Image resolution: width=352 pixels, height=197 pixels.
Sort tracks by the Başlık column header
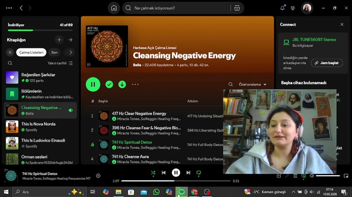coord(103,101)
